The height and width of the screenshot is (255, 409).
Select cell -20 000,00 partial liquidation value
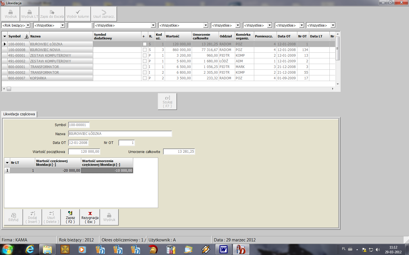pos(58,171)
